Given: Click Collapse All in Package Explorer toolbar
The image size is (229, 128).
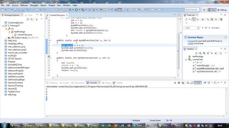Looking at the screenshot, I should point(28,19).
